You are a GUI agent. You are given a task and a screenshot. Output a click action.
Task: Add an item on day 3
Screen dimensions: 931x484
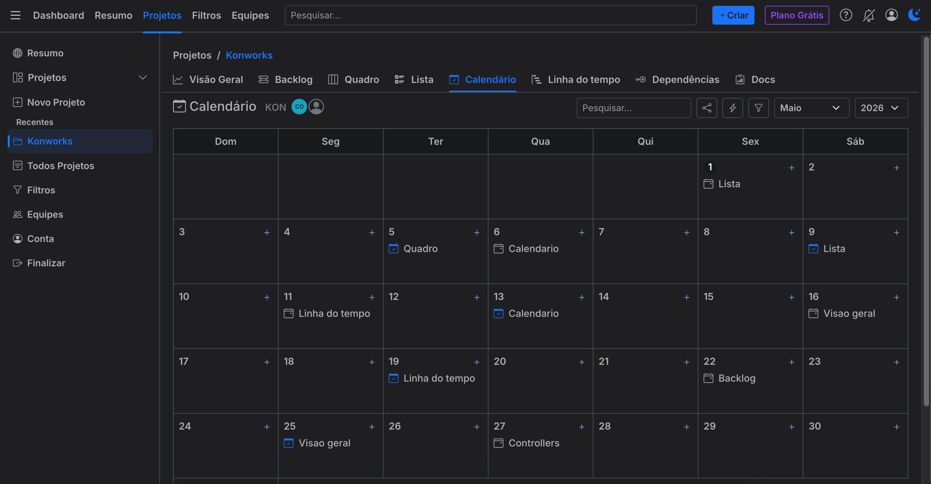267,232
